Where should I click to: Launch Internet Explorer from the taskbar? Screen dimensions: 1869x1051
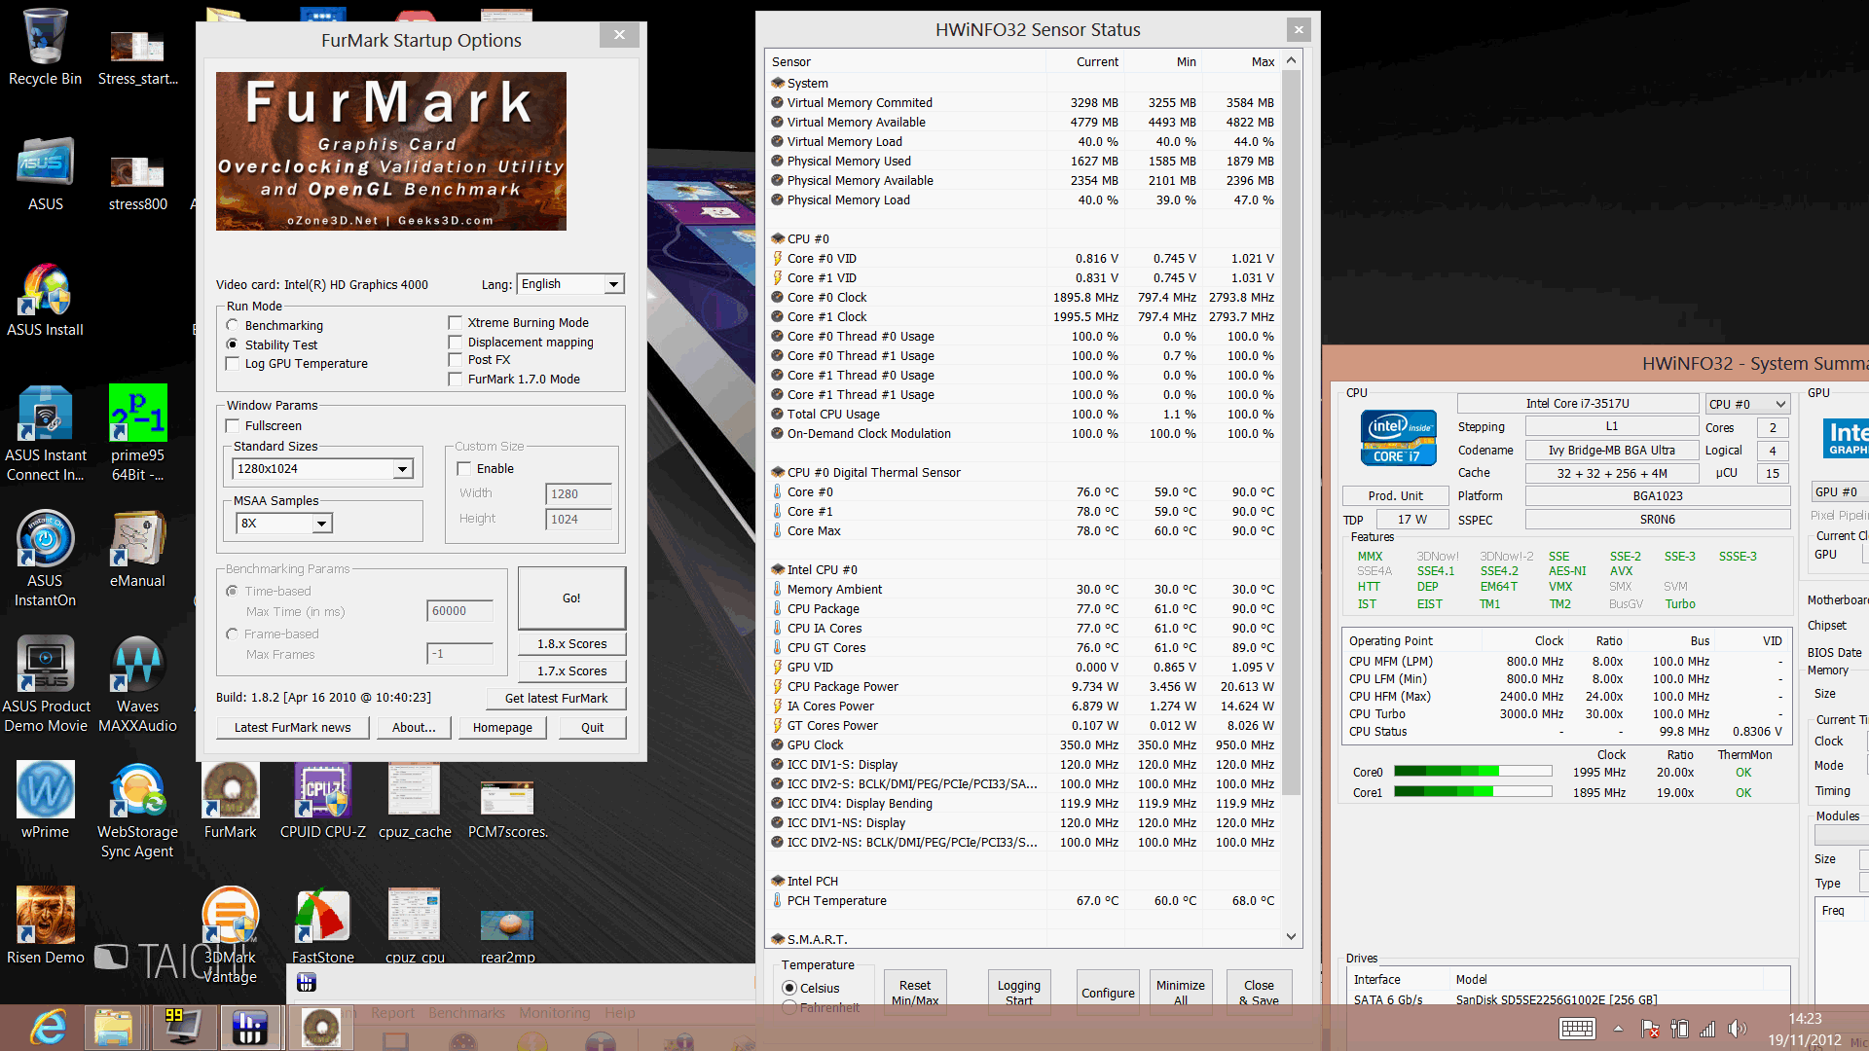pos(47,1028)
